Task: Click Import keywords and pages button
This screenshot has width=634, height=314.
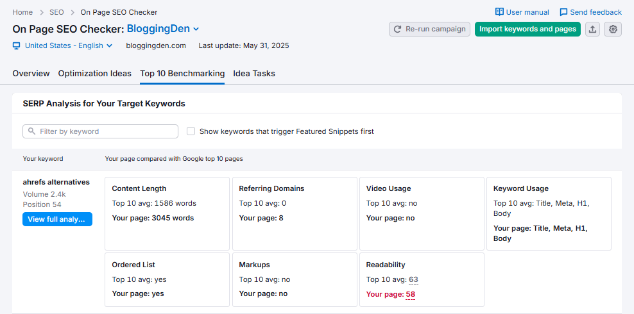Action: click(527, 29)
